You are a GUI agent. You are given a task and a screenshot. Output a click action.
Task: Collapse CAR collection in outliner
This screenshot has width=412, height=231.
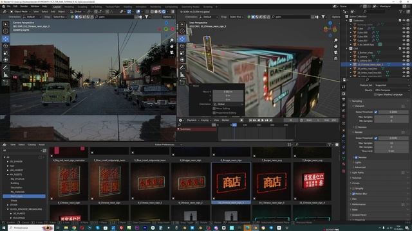347,49
